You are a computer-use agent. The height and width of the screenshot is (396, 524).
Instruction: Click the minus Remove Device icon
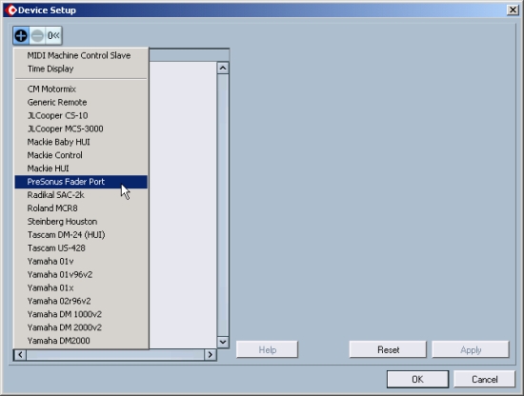pyautogui.click(x=37, y=35)
